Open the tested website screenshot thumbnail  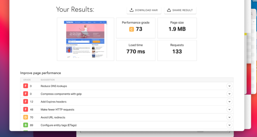pyautogui.click(x=86, y=39)
